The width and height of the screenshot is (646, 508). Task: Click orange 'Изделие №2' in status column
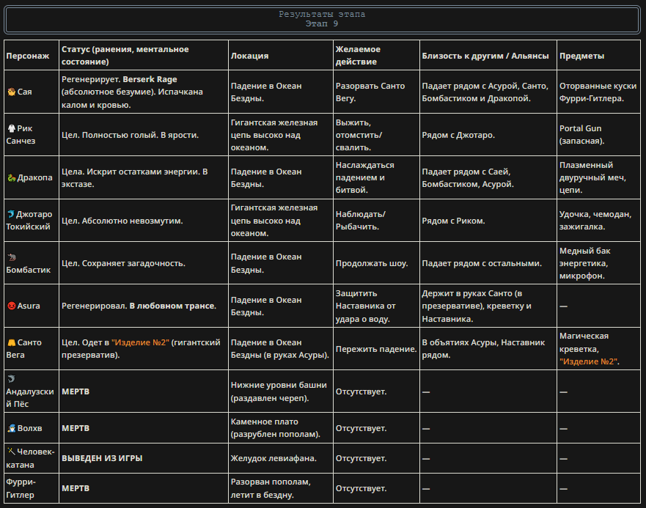140,342
